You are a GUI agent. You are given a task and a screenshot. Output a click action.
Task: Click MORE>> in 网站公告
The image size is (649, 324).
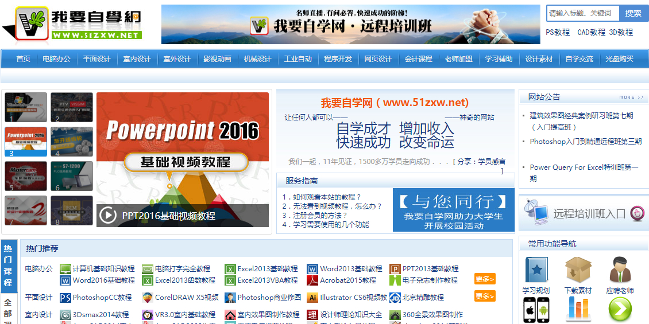pyautogui.click(x=632, y=97)
